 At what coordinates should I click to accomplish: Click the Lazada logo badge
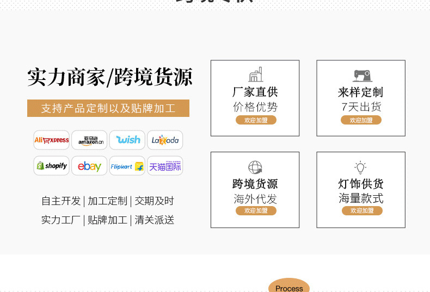(165, 140)
